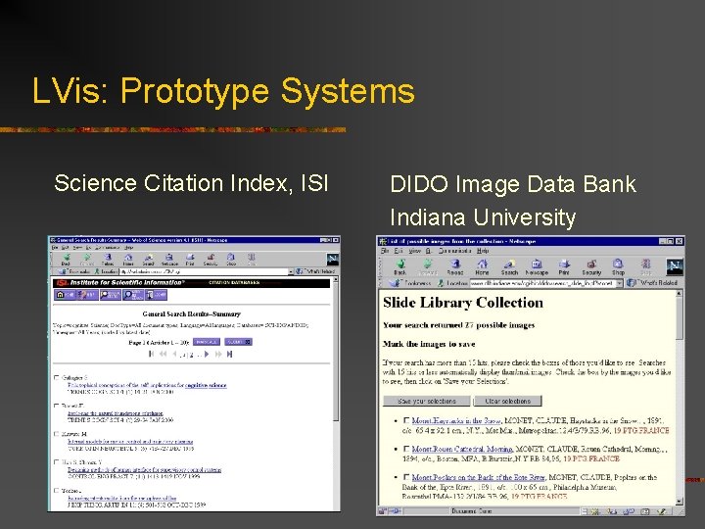Click Print in the DIDO Netscape toolbar
The height and width of the screenshot is (529, 705).
[564, 266]
